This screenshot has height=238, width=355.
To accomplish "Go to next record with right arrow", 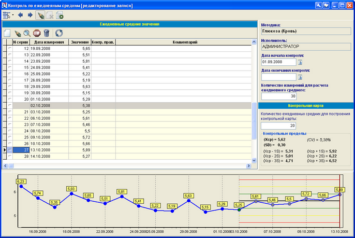I will pyautogui.click(x=30, y=15).
